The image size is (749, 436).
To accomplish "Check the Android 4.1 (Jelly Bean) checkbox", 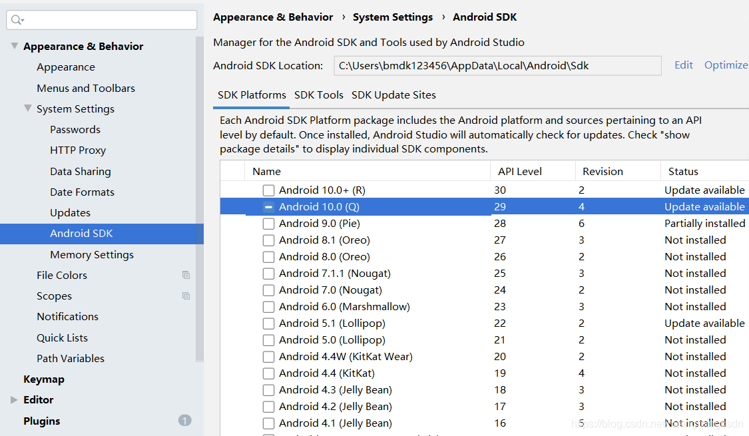I will point(268,423).
